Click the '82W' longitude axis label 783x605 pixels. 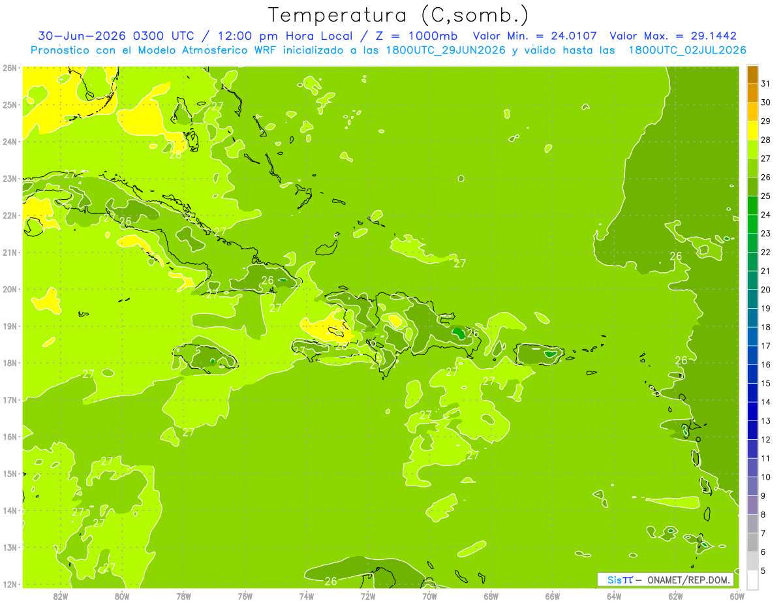(61, 596)
